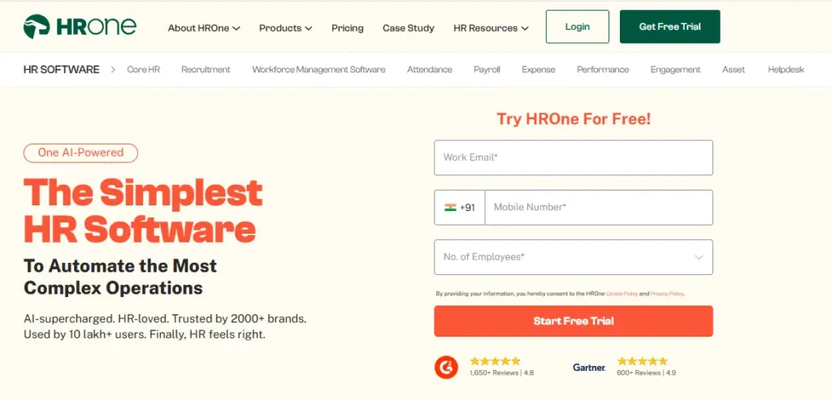
Task: Click the Gartner logo
Action: pos(589,368)
